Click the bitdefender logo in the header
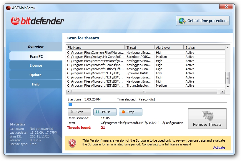 [x=37, y=21]
